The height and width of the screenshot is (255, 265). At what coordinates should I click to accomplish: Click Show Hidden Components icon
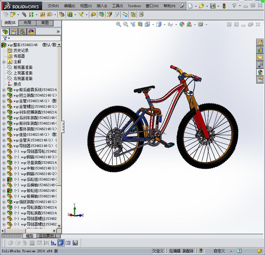61,15
